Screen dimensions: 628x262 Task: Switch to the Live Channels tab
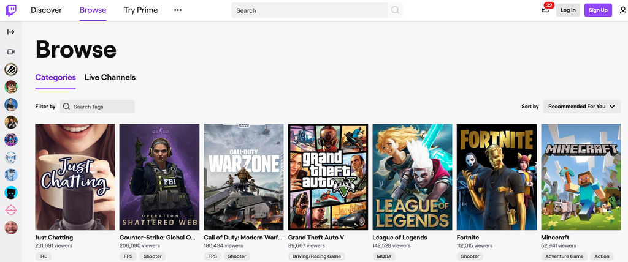click(x=110, y=77)
